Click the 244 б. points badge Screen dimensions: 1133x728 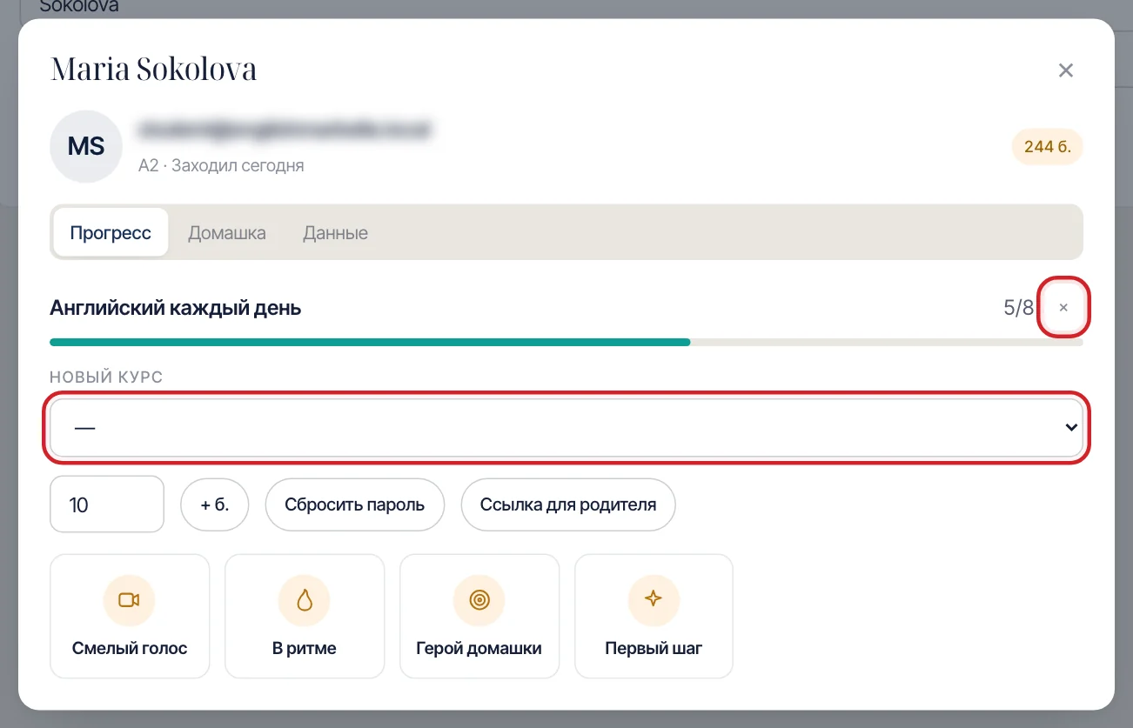tap(1048, 147)
